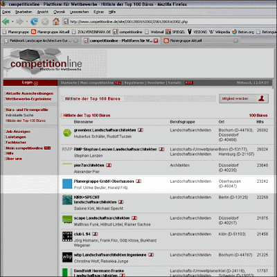
Task: Close the competitionline tab
Action: [156, 41]
